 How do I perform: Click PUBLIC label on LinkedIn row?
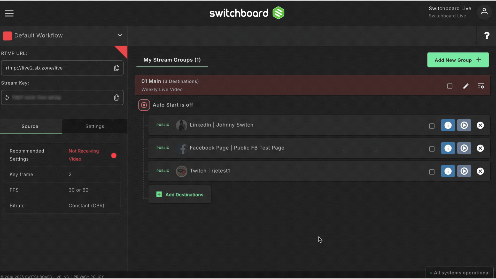(x=163, y=125)
